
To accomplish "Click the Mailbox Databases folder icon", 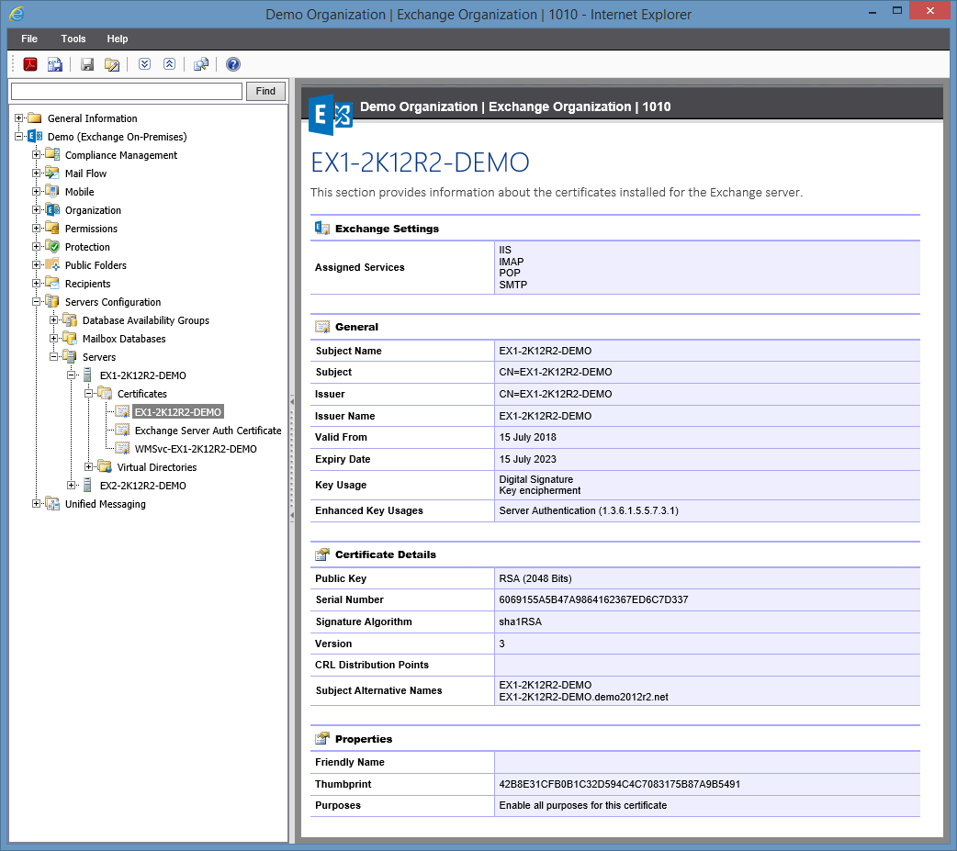I will coord(70,339).
